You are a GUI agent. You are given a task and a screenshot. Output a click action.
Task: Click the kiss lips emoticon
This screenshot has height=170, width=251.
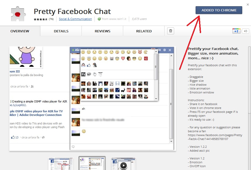click(106, 58)
